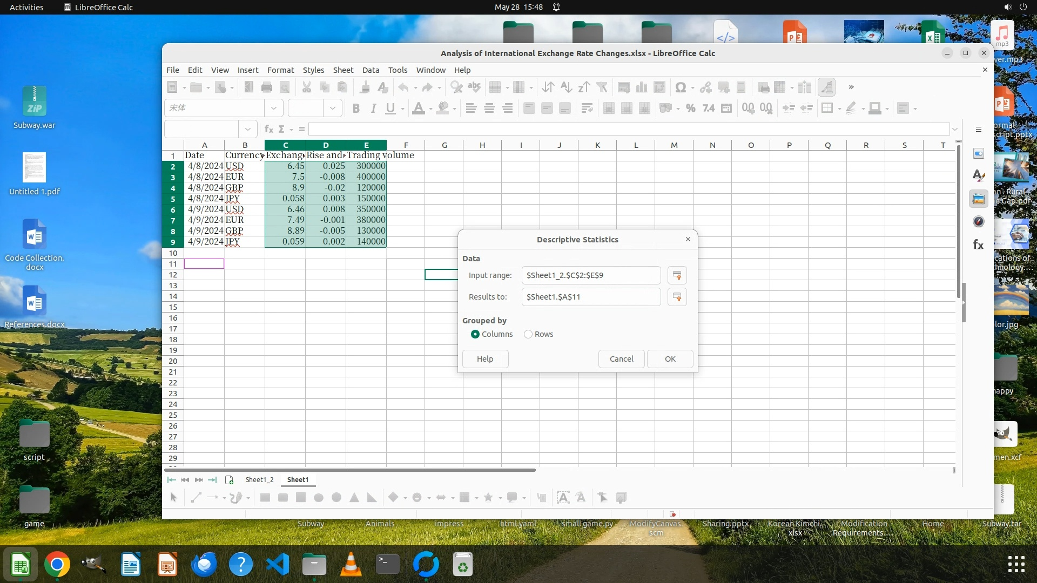Open the sidebar Functions fx icon
The width and height of the screenshot is (1037, 583).
pyautogui.click(x=978, y=245)
